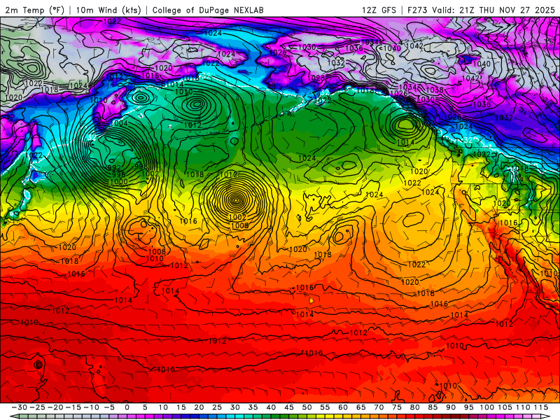Select 115 on the temperature color scale
The image size is (560, 420).
point(541,407)
